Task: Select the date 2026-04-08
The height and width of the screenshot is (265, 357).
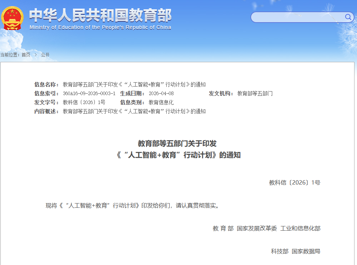Action: [161, 93]
